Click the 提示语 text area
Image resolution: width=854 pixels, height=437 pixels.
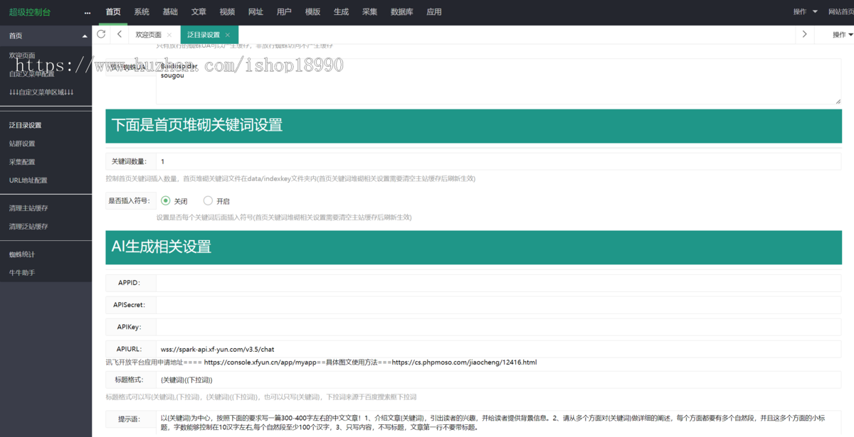pyautogui.click(x=498, y=423)
